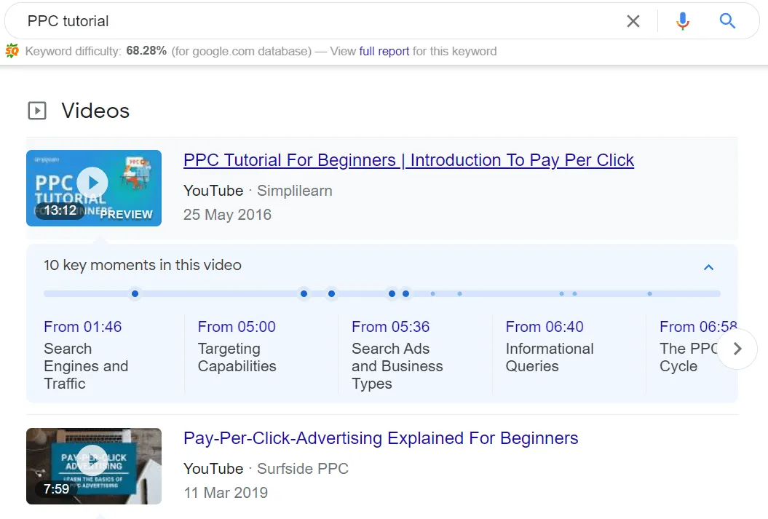Play the Simplilearn PPC Tutorial video thumbnail
The height and width of the screenshot is (519, 768).
tap(93, 188)
